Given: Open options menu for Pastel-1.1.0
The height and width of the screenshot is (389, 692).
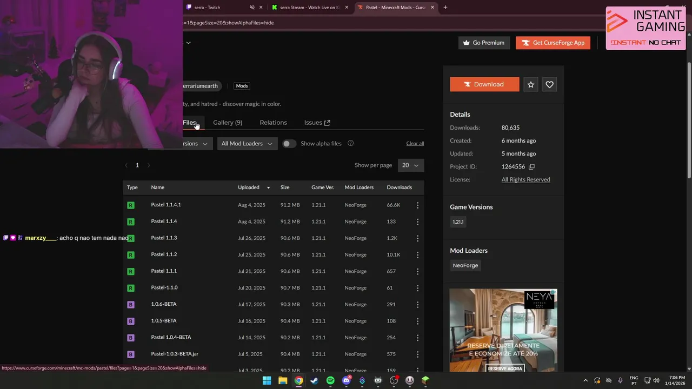Looking at the screenshot, I should pos(417,288).
